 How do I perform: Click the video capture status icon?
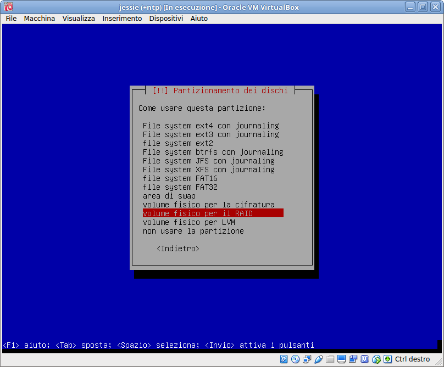(x=353, y=359)
